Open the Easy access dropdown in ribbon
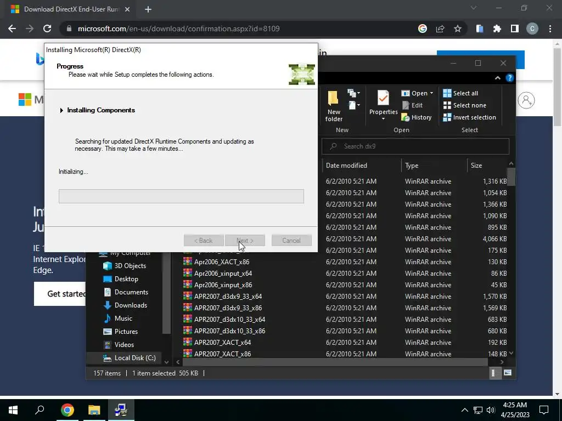Image resolution: width=562 pixels, height=421 pixels. (353, 105)
